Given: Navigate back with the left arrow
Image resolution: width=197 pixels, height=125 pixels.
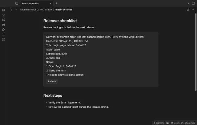Looking at the screenshot, I should pyautogui.click(x=11, y=10).
